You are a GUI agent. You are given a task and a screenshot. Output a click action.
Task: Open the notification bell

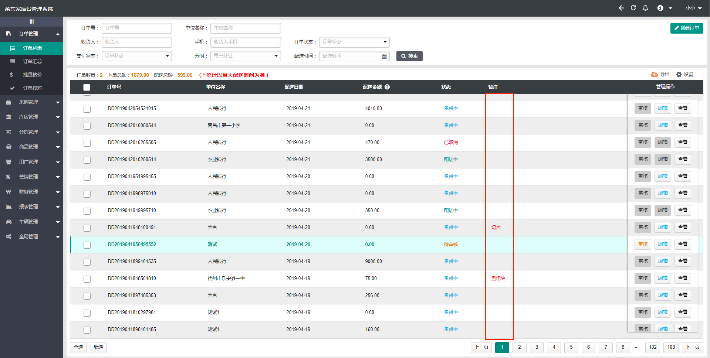(645, 8)
